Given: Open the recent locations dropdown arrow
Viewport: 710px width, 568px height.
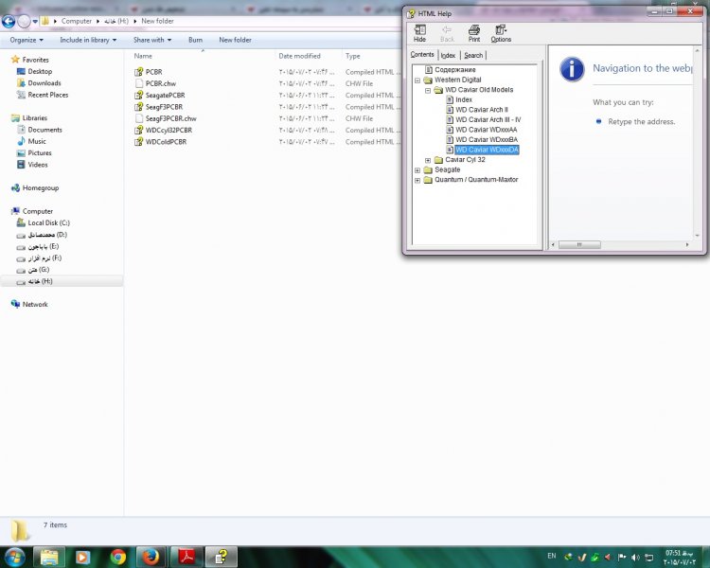Looking at the screenshot, I should 35,21.
